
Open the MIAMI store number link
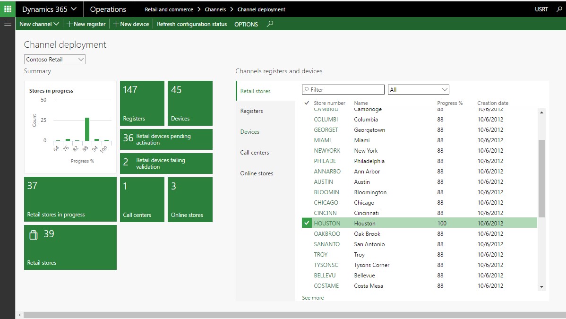point(322,140)
